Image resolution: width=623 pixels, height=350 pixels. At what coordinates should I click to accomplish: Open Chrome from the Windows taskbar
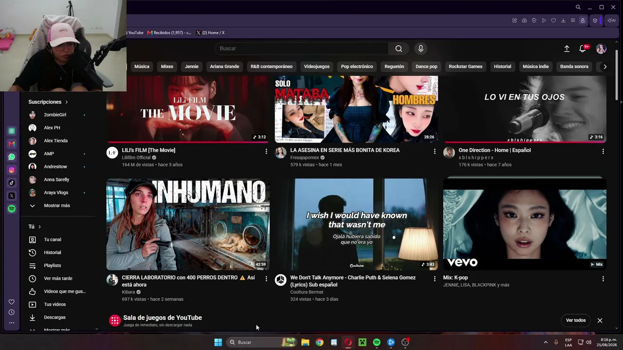[x=319, y=342]
